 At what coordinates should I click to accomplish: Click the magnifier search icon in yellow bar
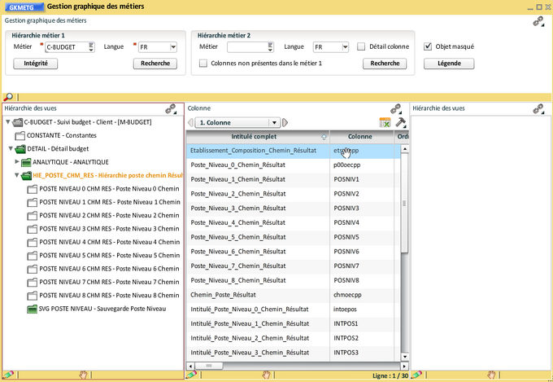tap(8, 97)
